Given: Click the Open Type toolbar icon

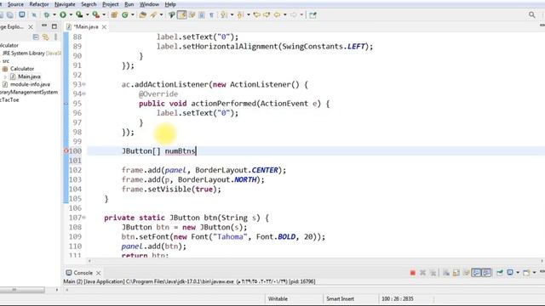Looking at the screenshot, I should pyautogui.click(x=142, y=15).
